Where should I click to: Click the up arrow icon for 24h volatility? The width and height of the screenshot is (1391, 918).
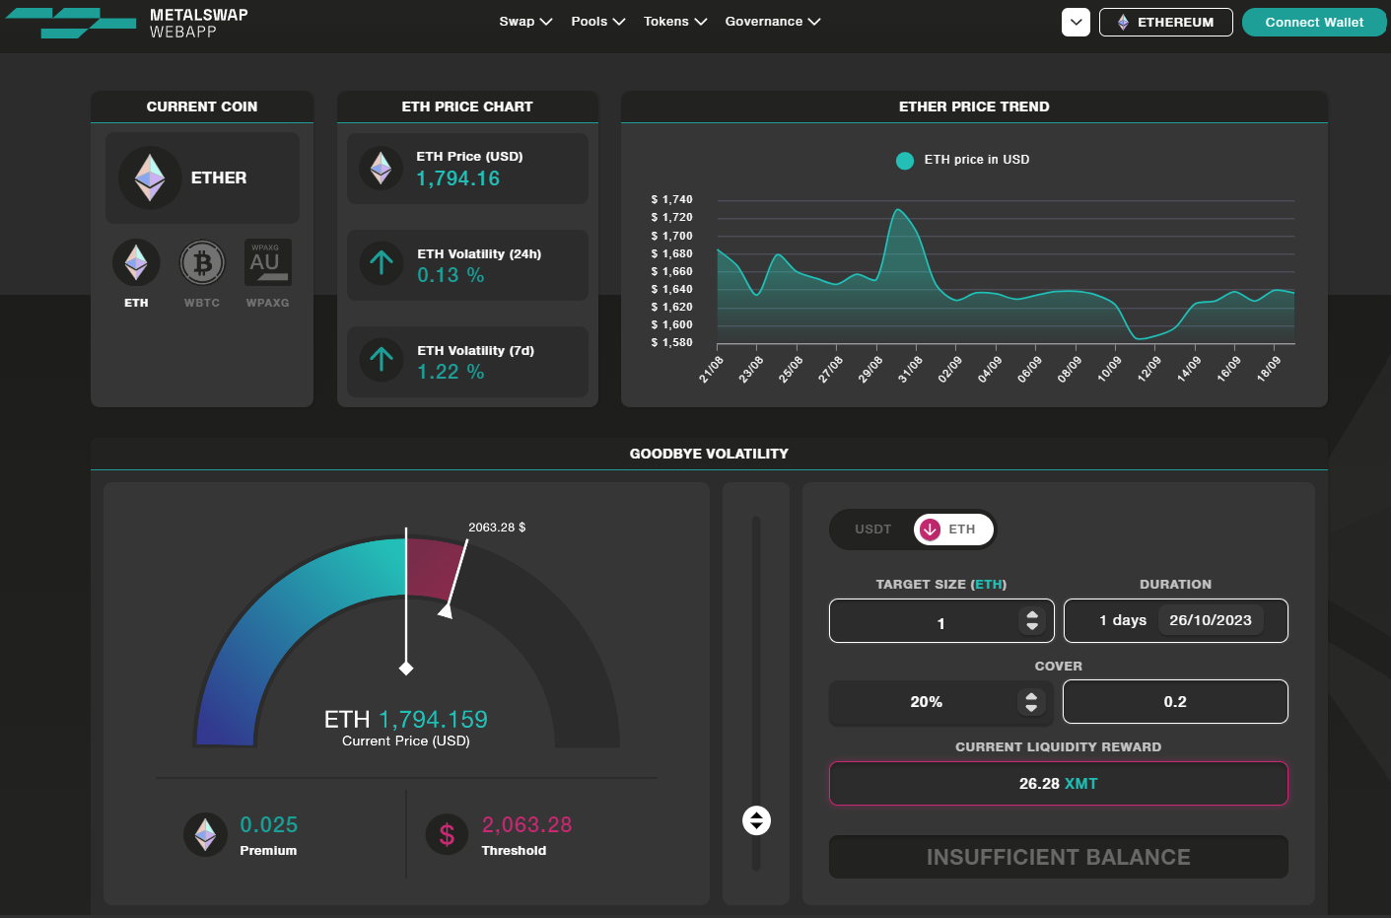[x=382, y=263]
